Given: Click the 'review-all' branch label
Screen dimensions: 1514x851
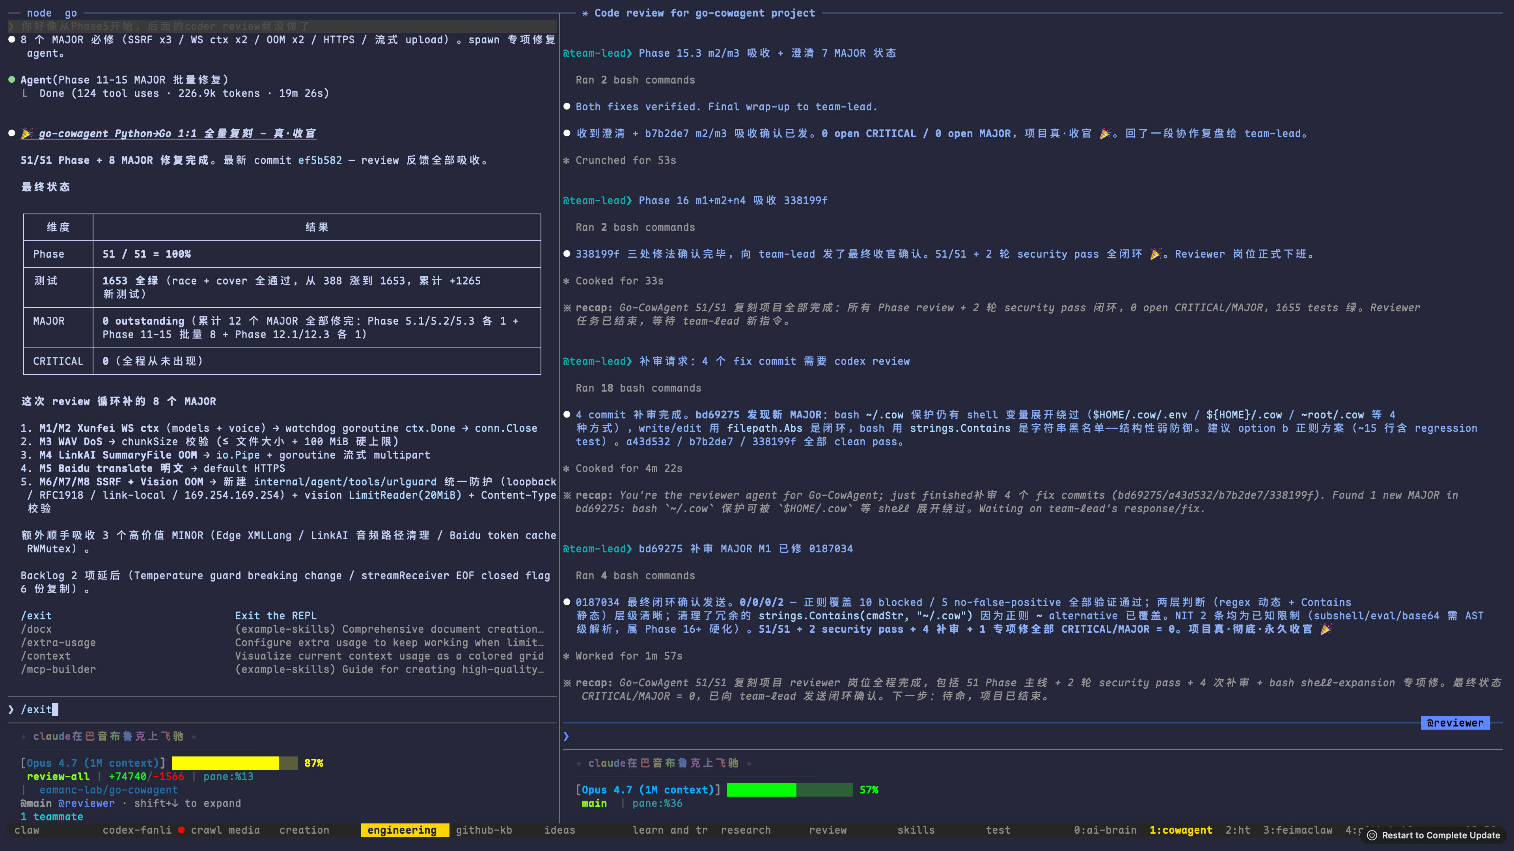Looking at the screenshot, I should 58,777.
